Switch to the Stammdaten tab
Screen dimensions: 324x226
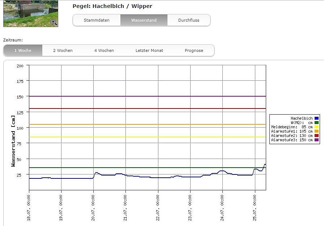click(x=97, y=20)
